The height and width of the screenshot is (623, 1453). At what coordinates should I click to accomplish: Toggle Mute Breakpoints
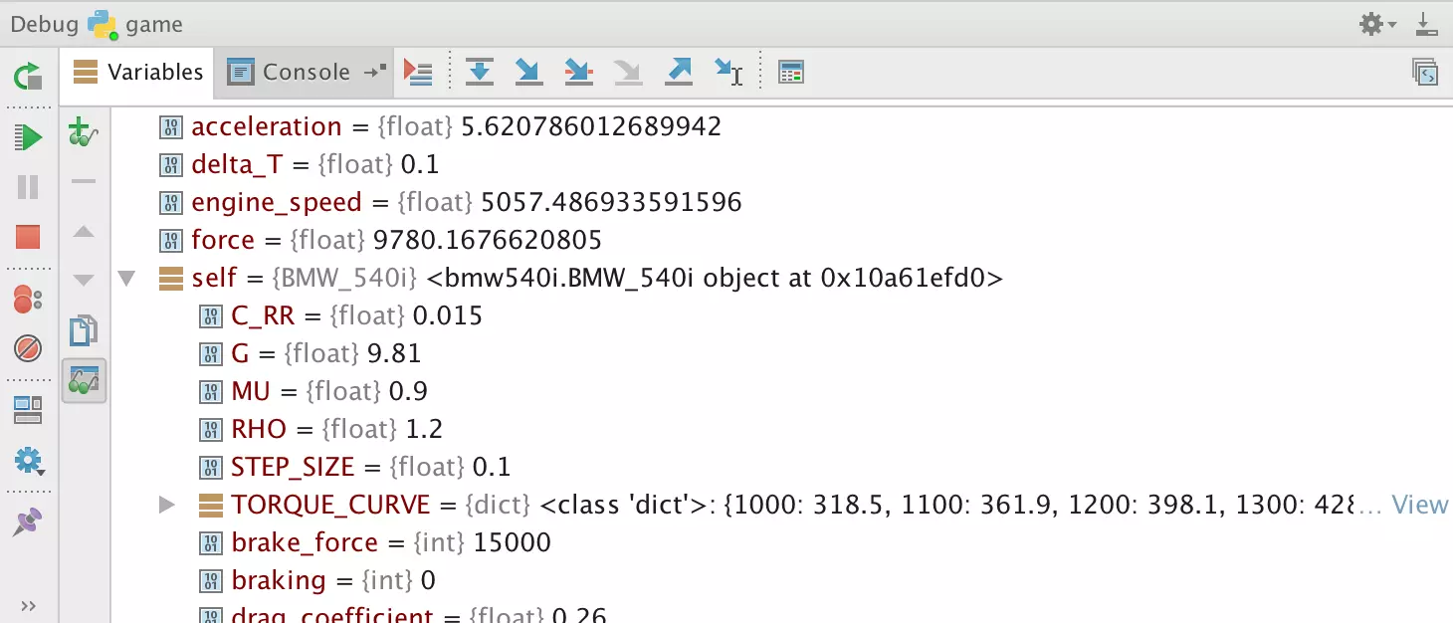click(28, 348)
